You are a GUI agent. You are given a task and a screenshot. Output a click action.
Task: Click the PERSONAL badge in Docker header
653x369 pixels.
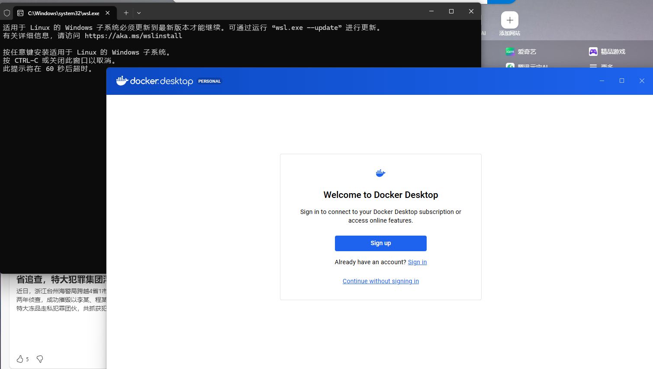[209, 81]
